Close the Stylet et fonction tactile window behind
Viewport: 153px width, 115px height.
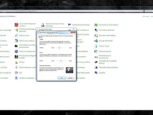[73, 29]
